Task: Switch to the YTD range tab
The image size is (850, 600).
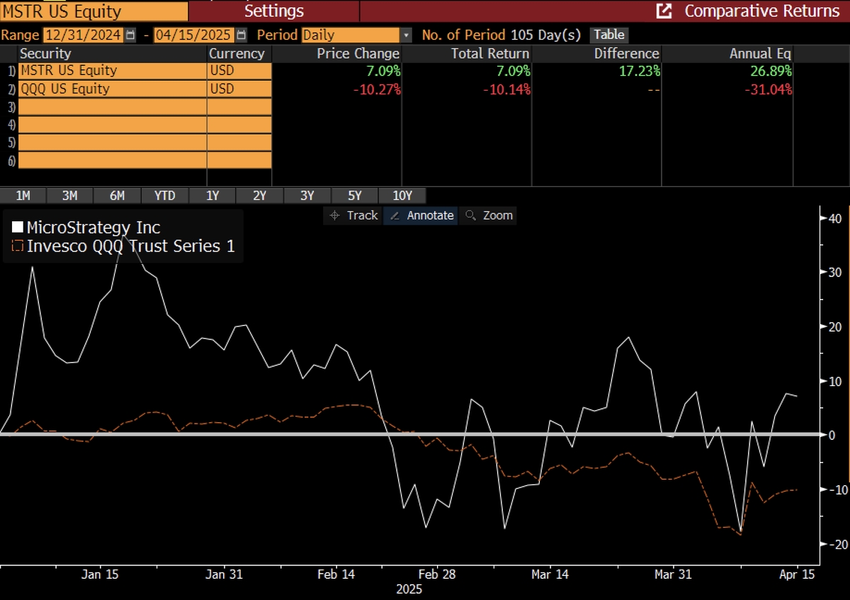Action: click(165, 196)
